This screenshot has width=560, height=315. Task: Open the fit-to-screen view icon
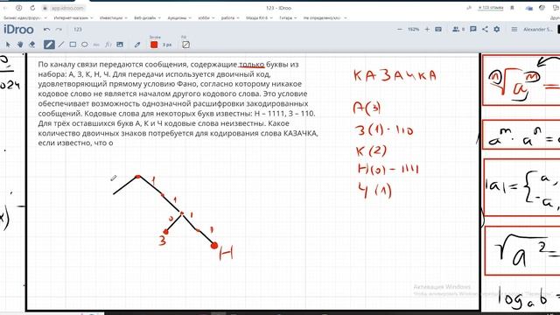pos(438,29)
